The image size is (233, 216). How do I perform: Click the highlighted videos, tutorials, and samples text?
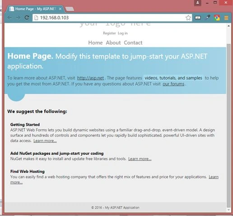tap(173, 78)
